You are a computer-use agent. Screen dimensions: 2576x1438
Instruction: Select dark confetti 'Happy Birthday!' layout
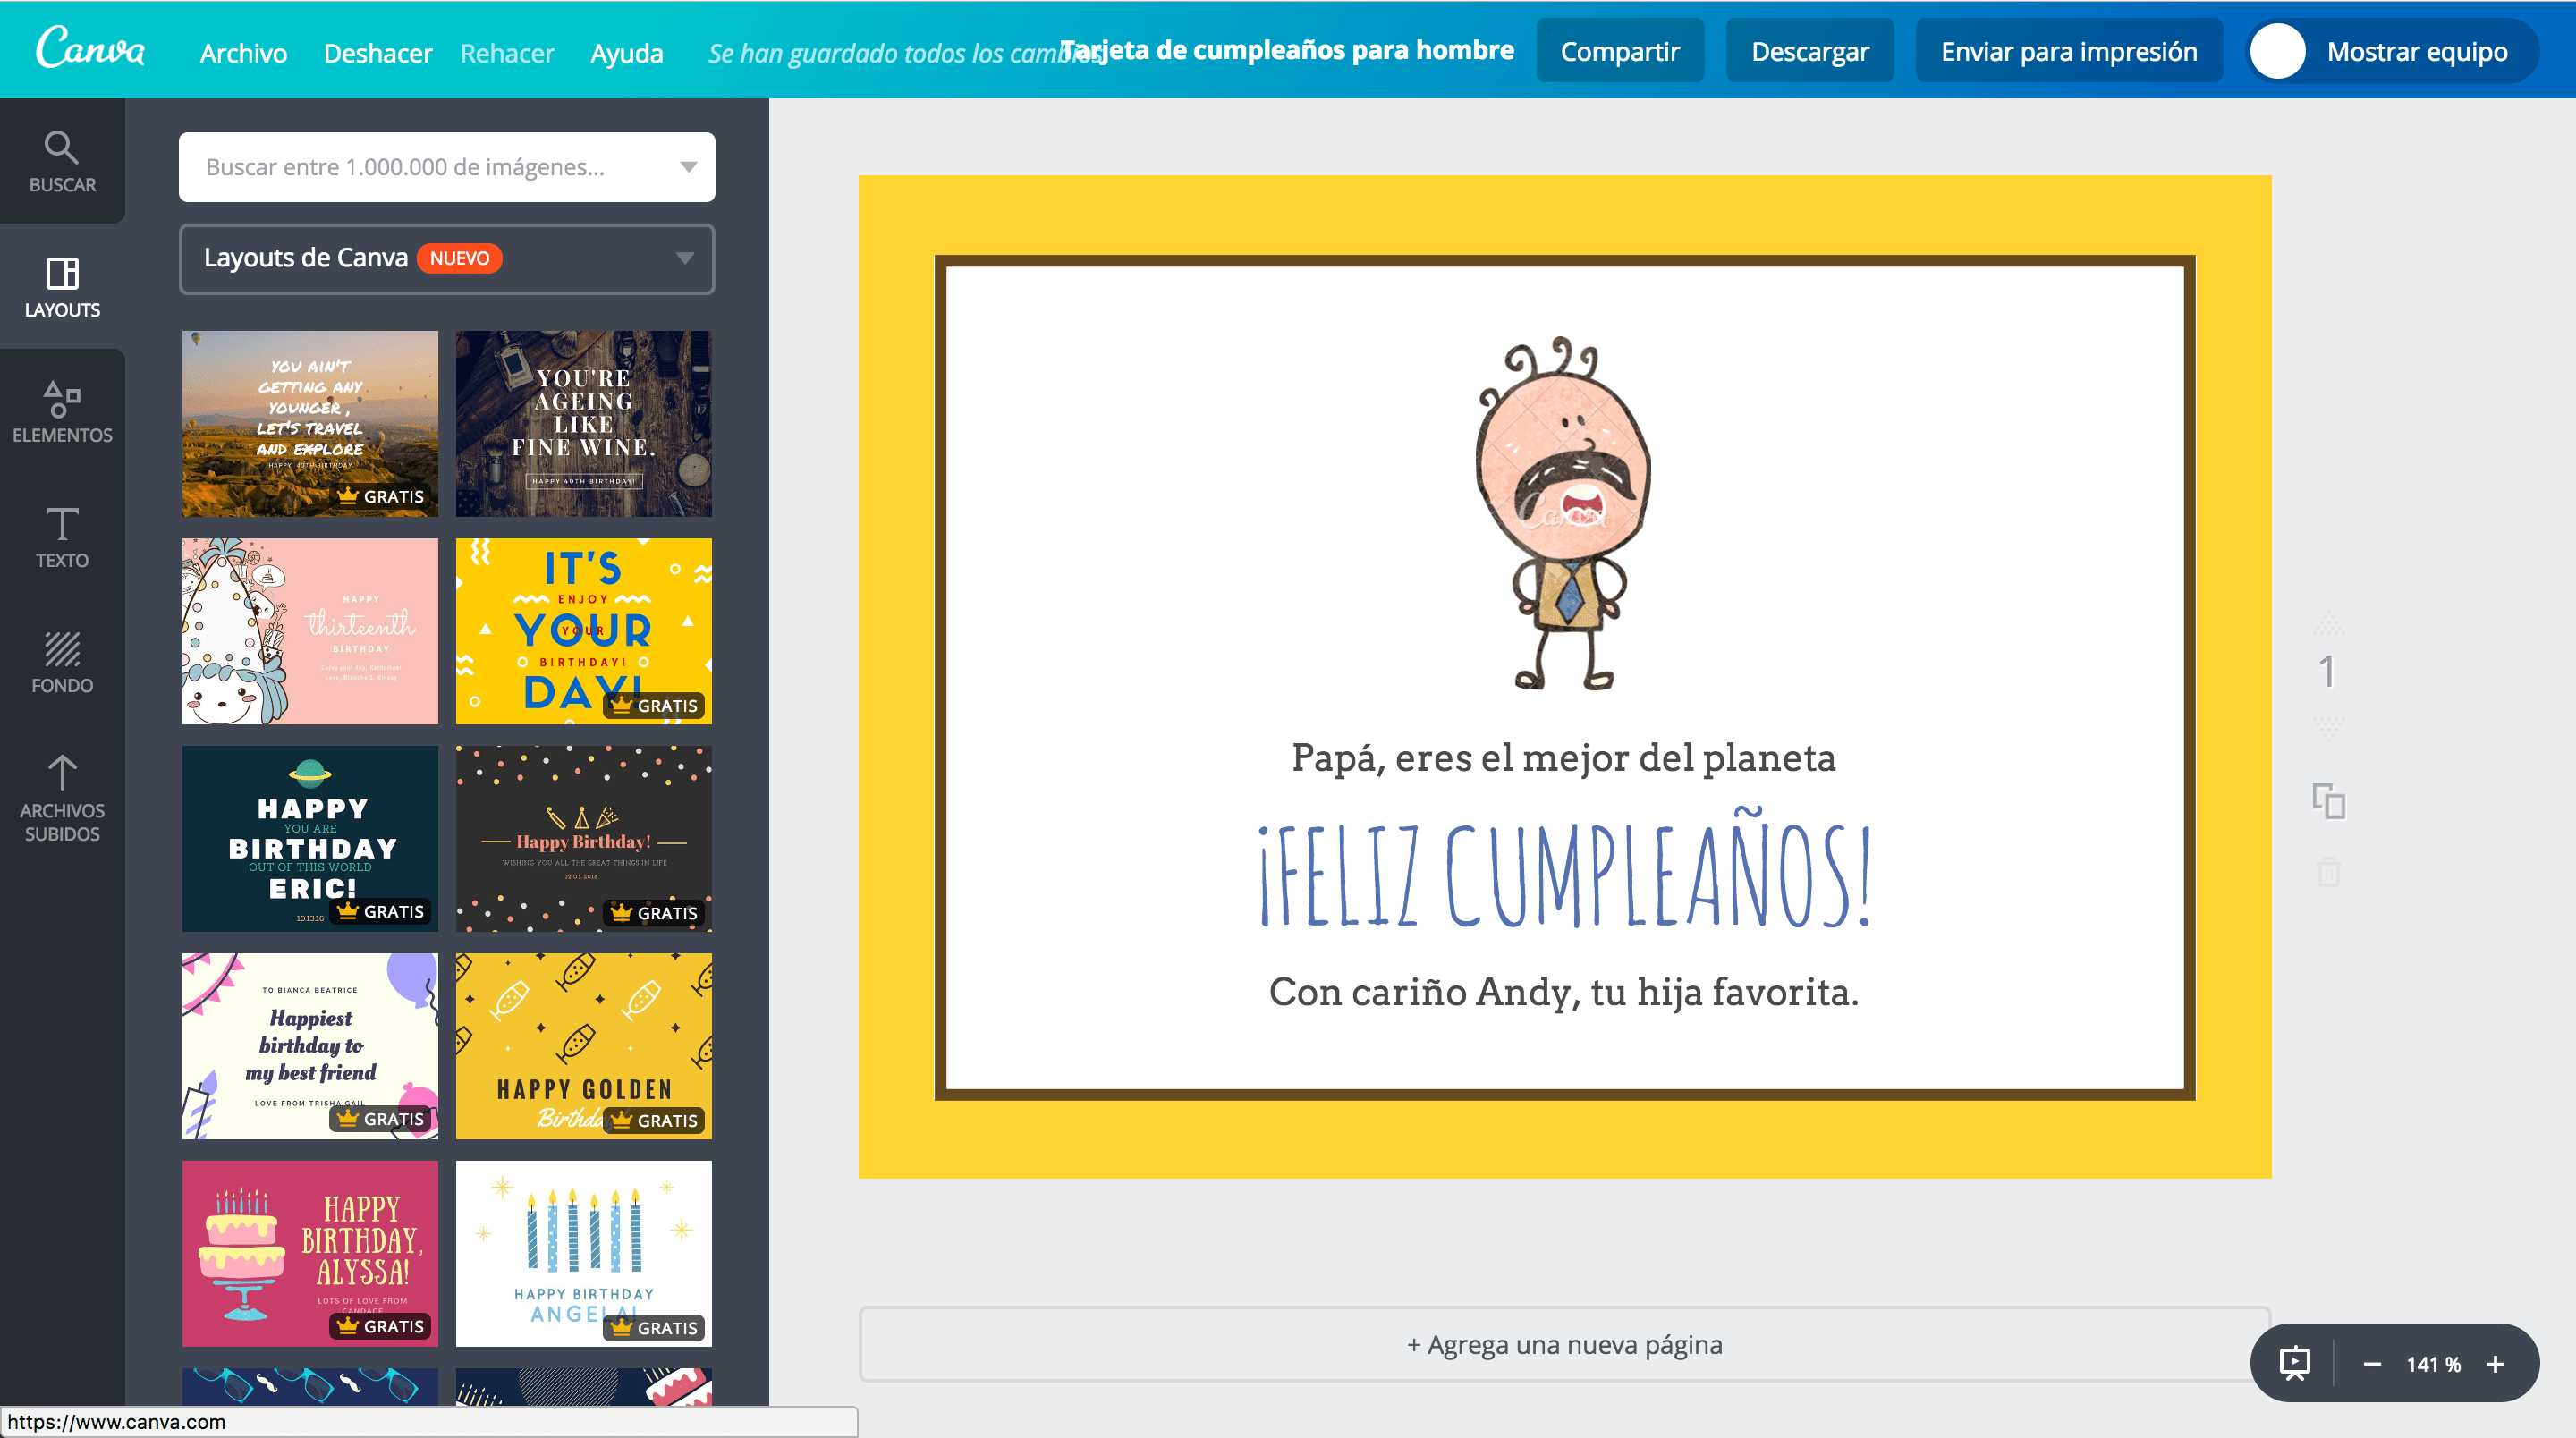click(x=583, y=838)
